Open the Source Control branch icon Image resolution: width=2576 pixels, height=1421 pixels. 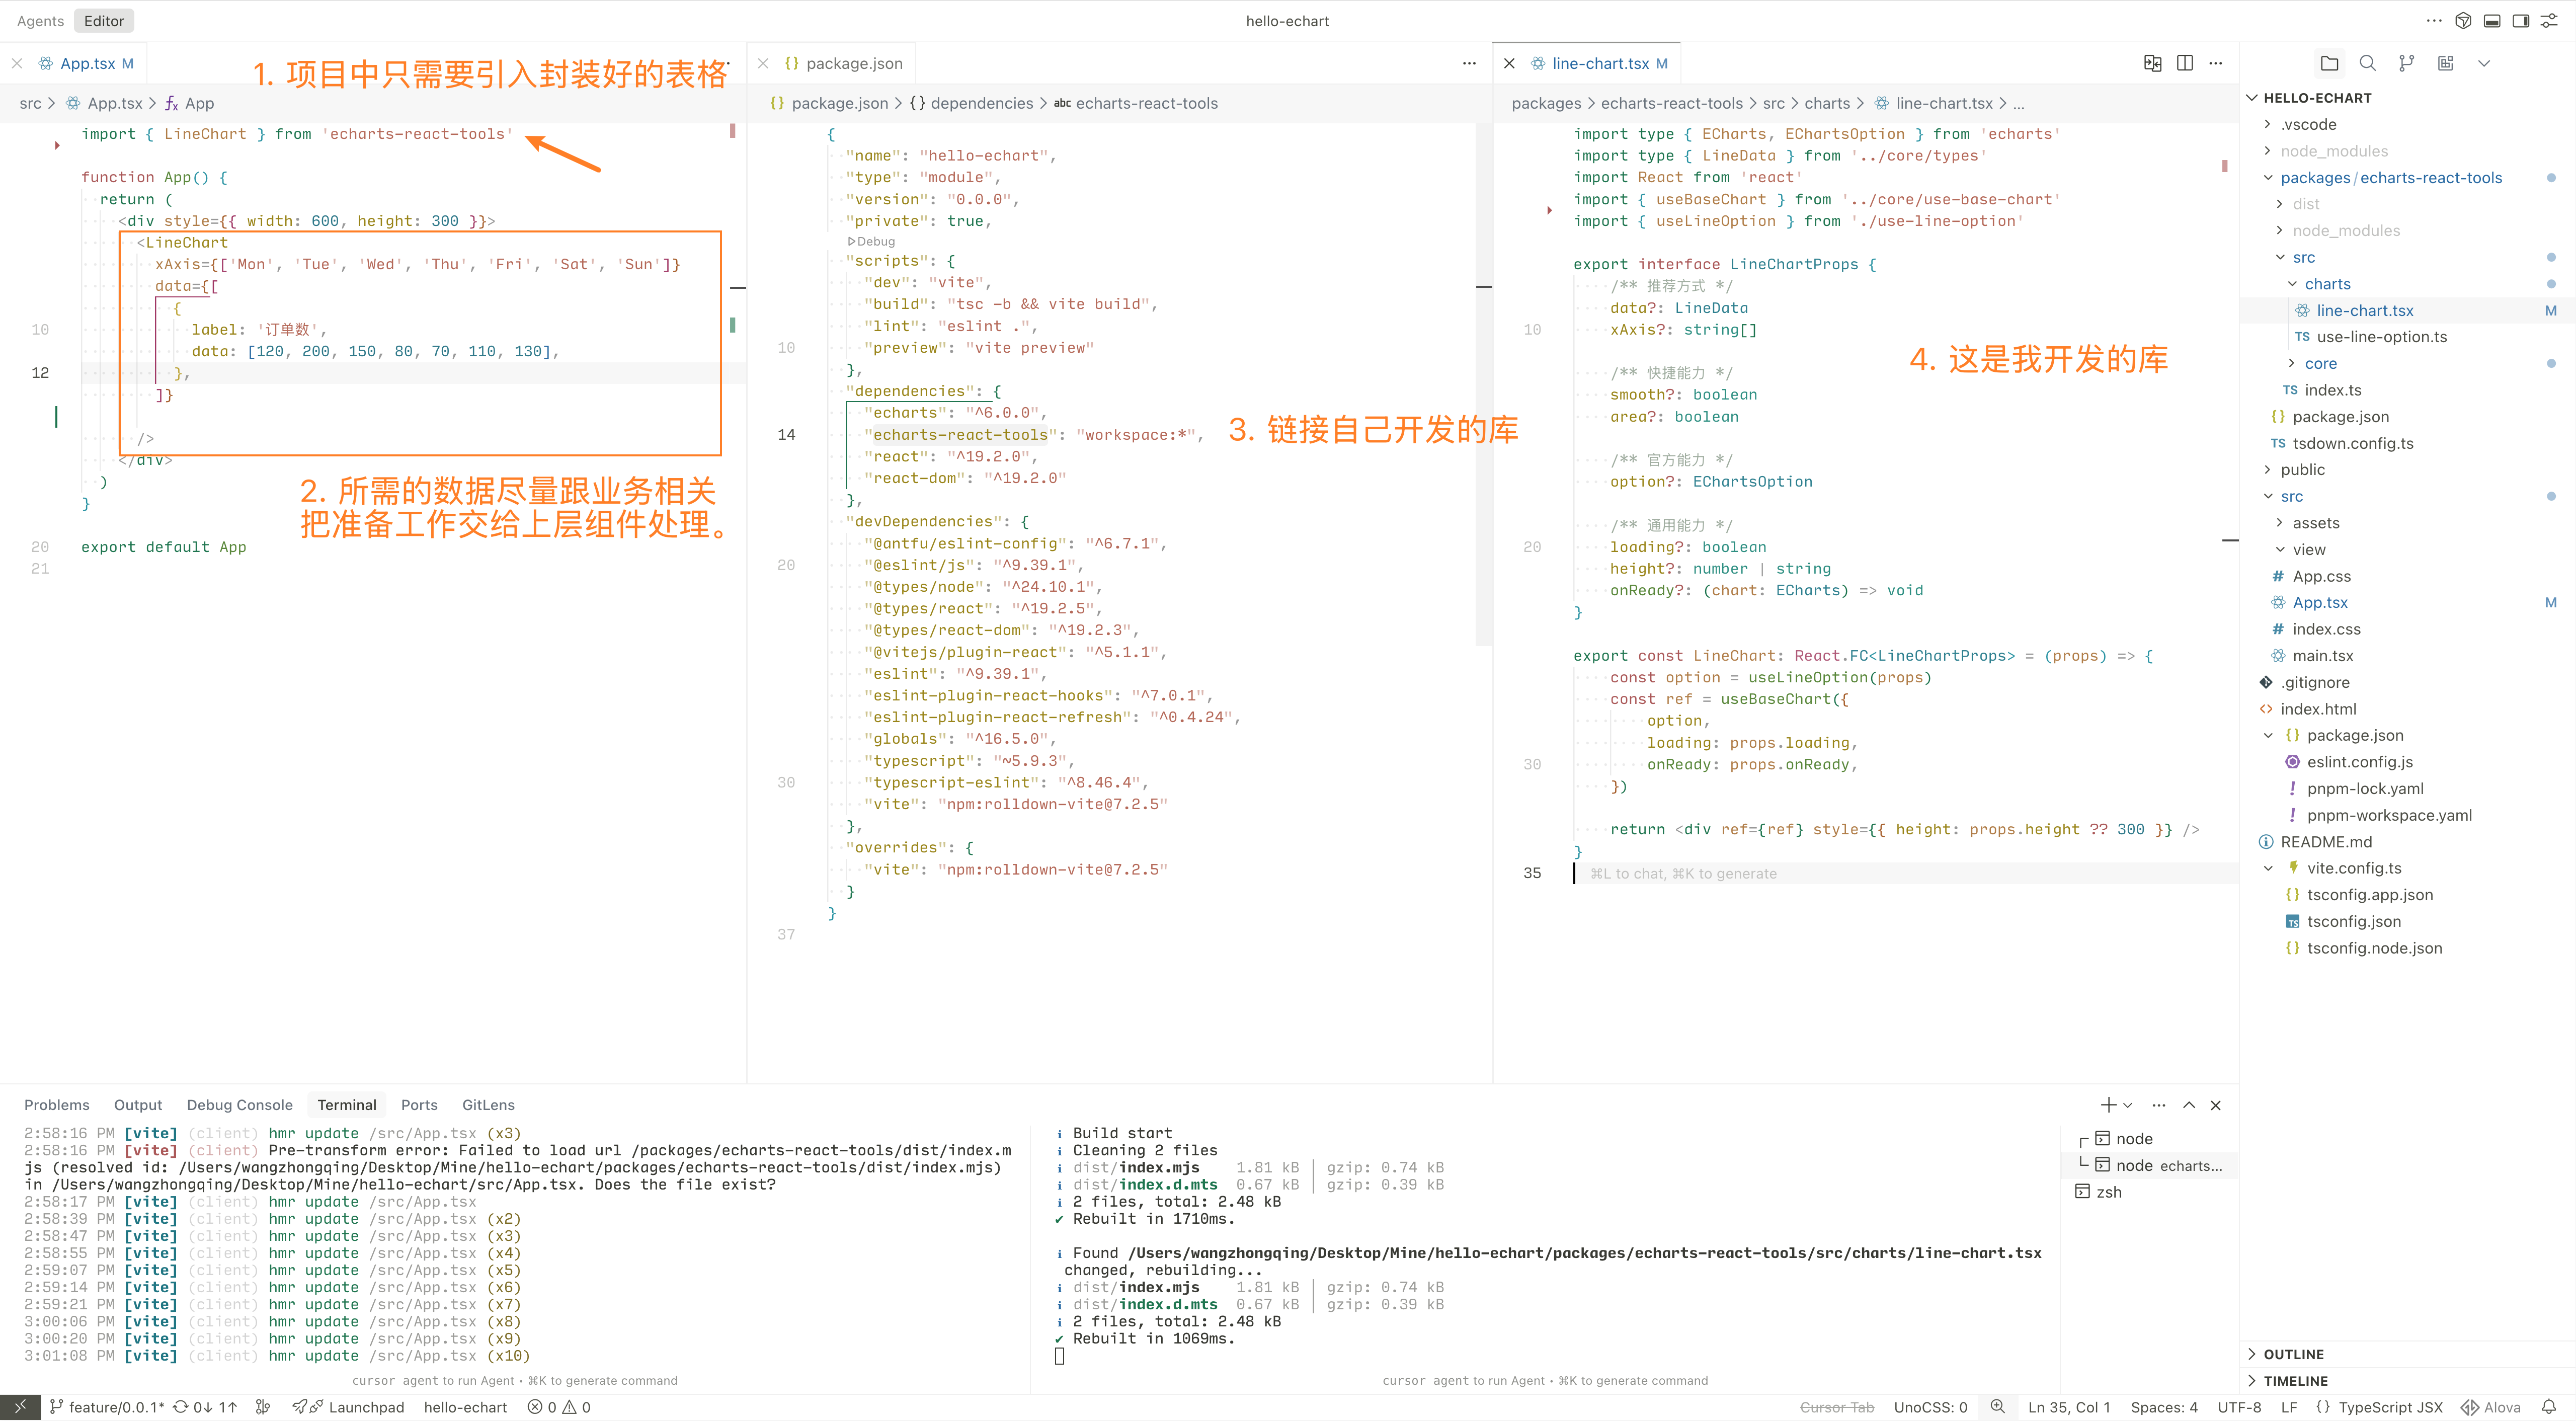[x=2406, y=63]
